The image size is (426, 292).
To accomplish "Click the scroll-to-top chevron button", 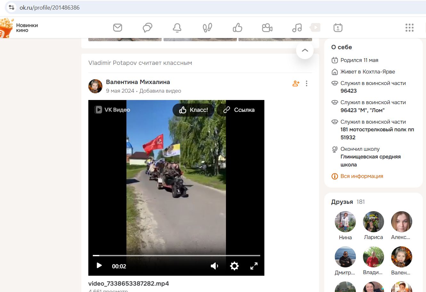I will pyautogui.click(x=305, y=50).
